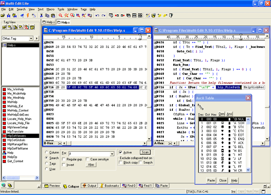Click the Cut scissors toolbar icon
This screenshot has width=271, height=195.
(x=41, y=16)
